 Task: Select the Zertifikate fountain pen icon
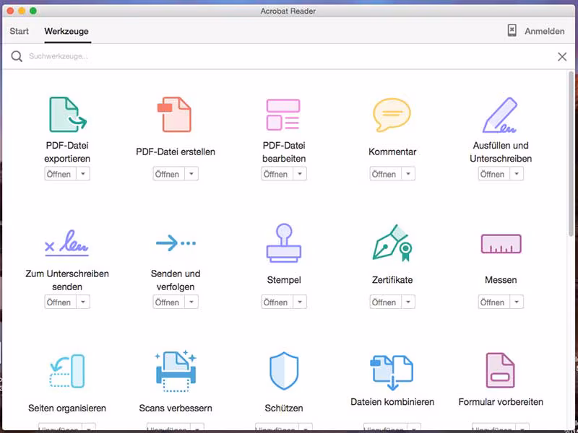(392, 242)
